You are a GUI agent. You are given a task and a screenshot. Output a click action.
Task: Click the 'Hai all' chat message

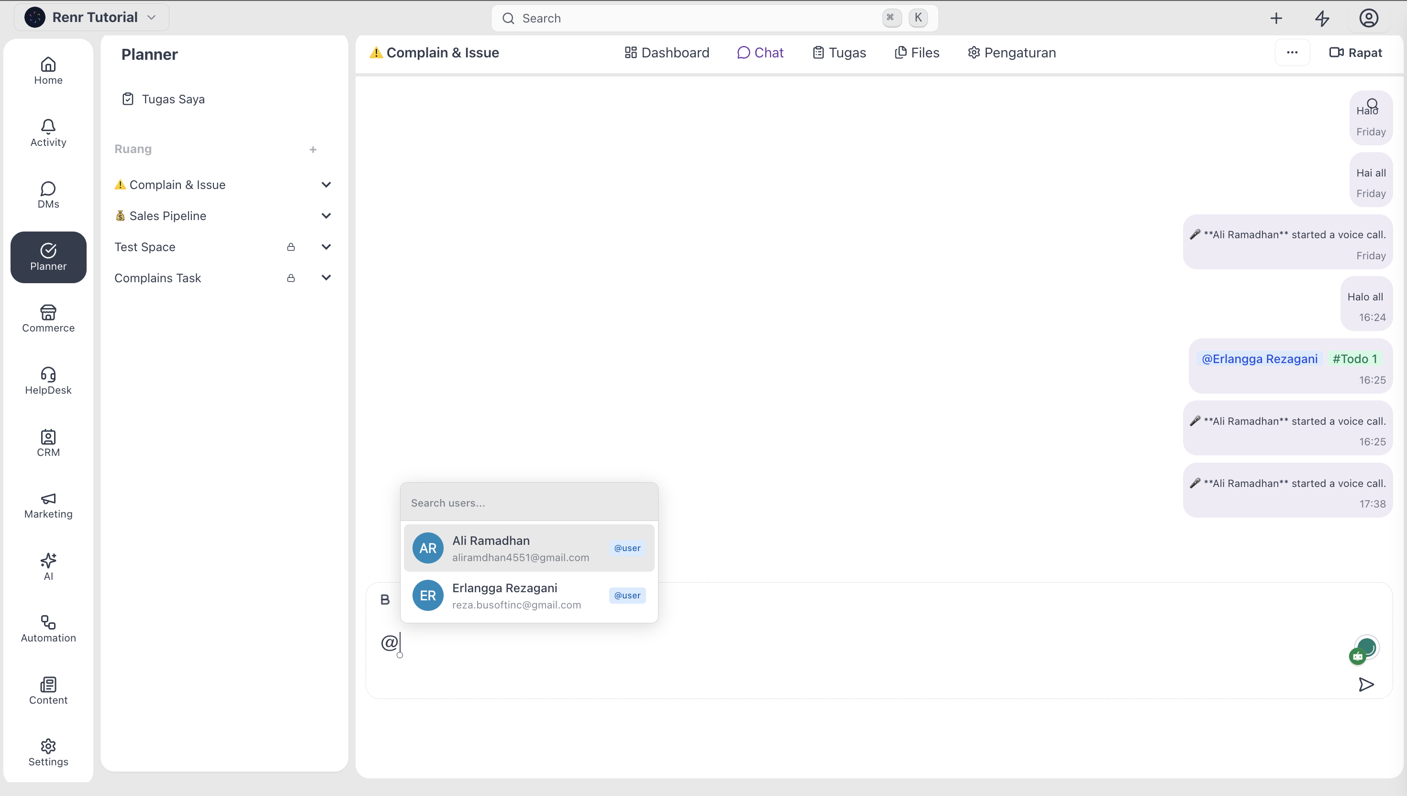click(1370, 180)
